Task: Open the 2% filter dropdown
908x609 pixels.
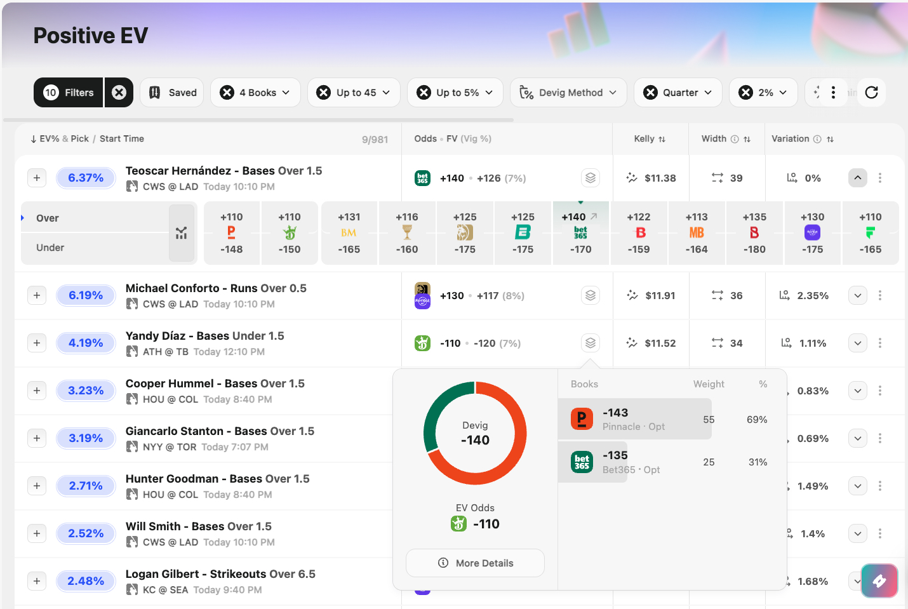Action: point(773,93)
